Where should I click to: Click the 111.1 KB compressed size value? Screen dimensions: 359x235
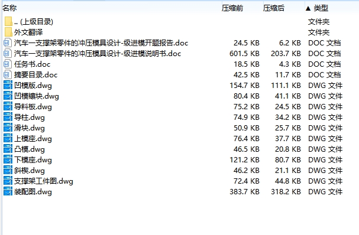[x=286, y=85]
